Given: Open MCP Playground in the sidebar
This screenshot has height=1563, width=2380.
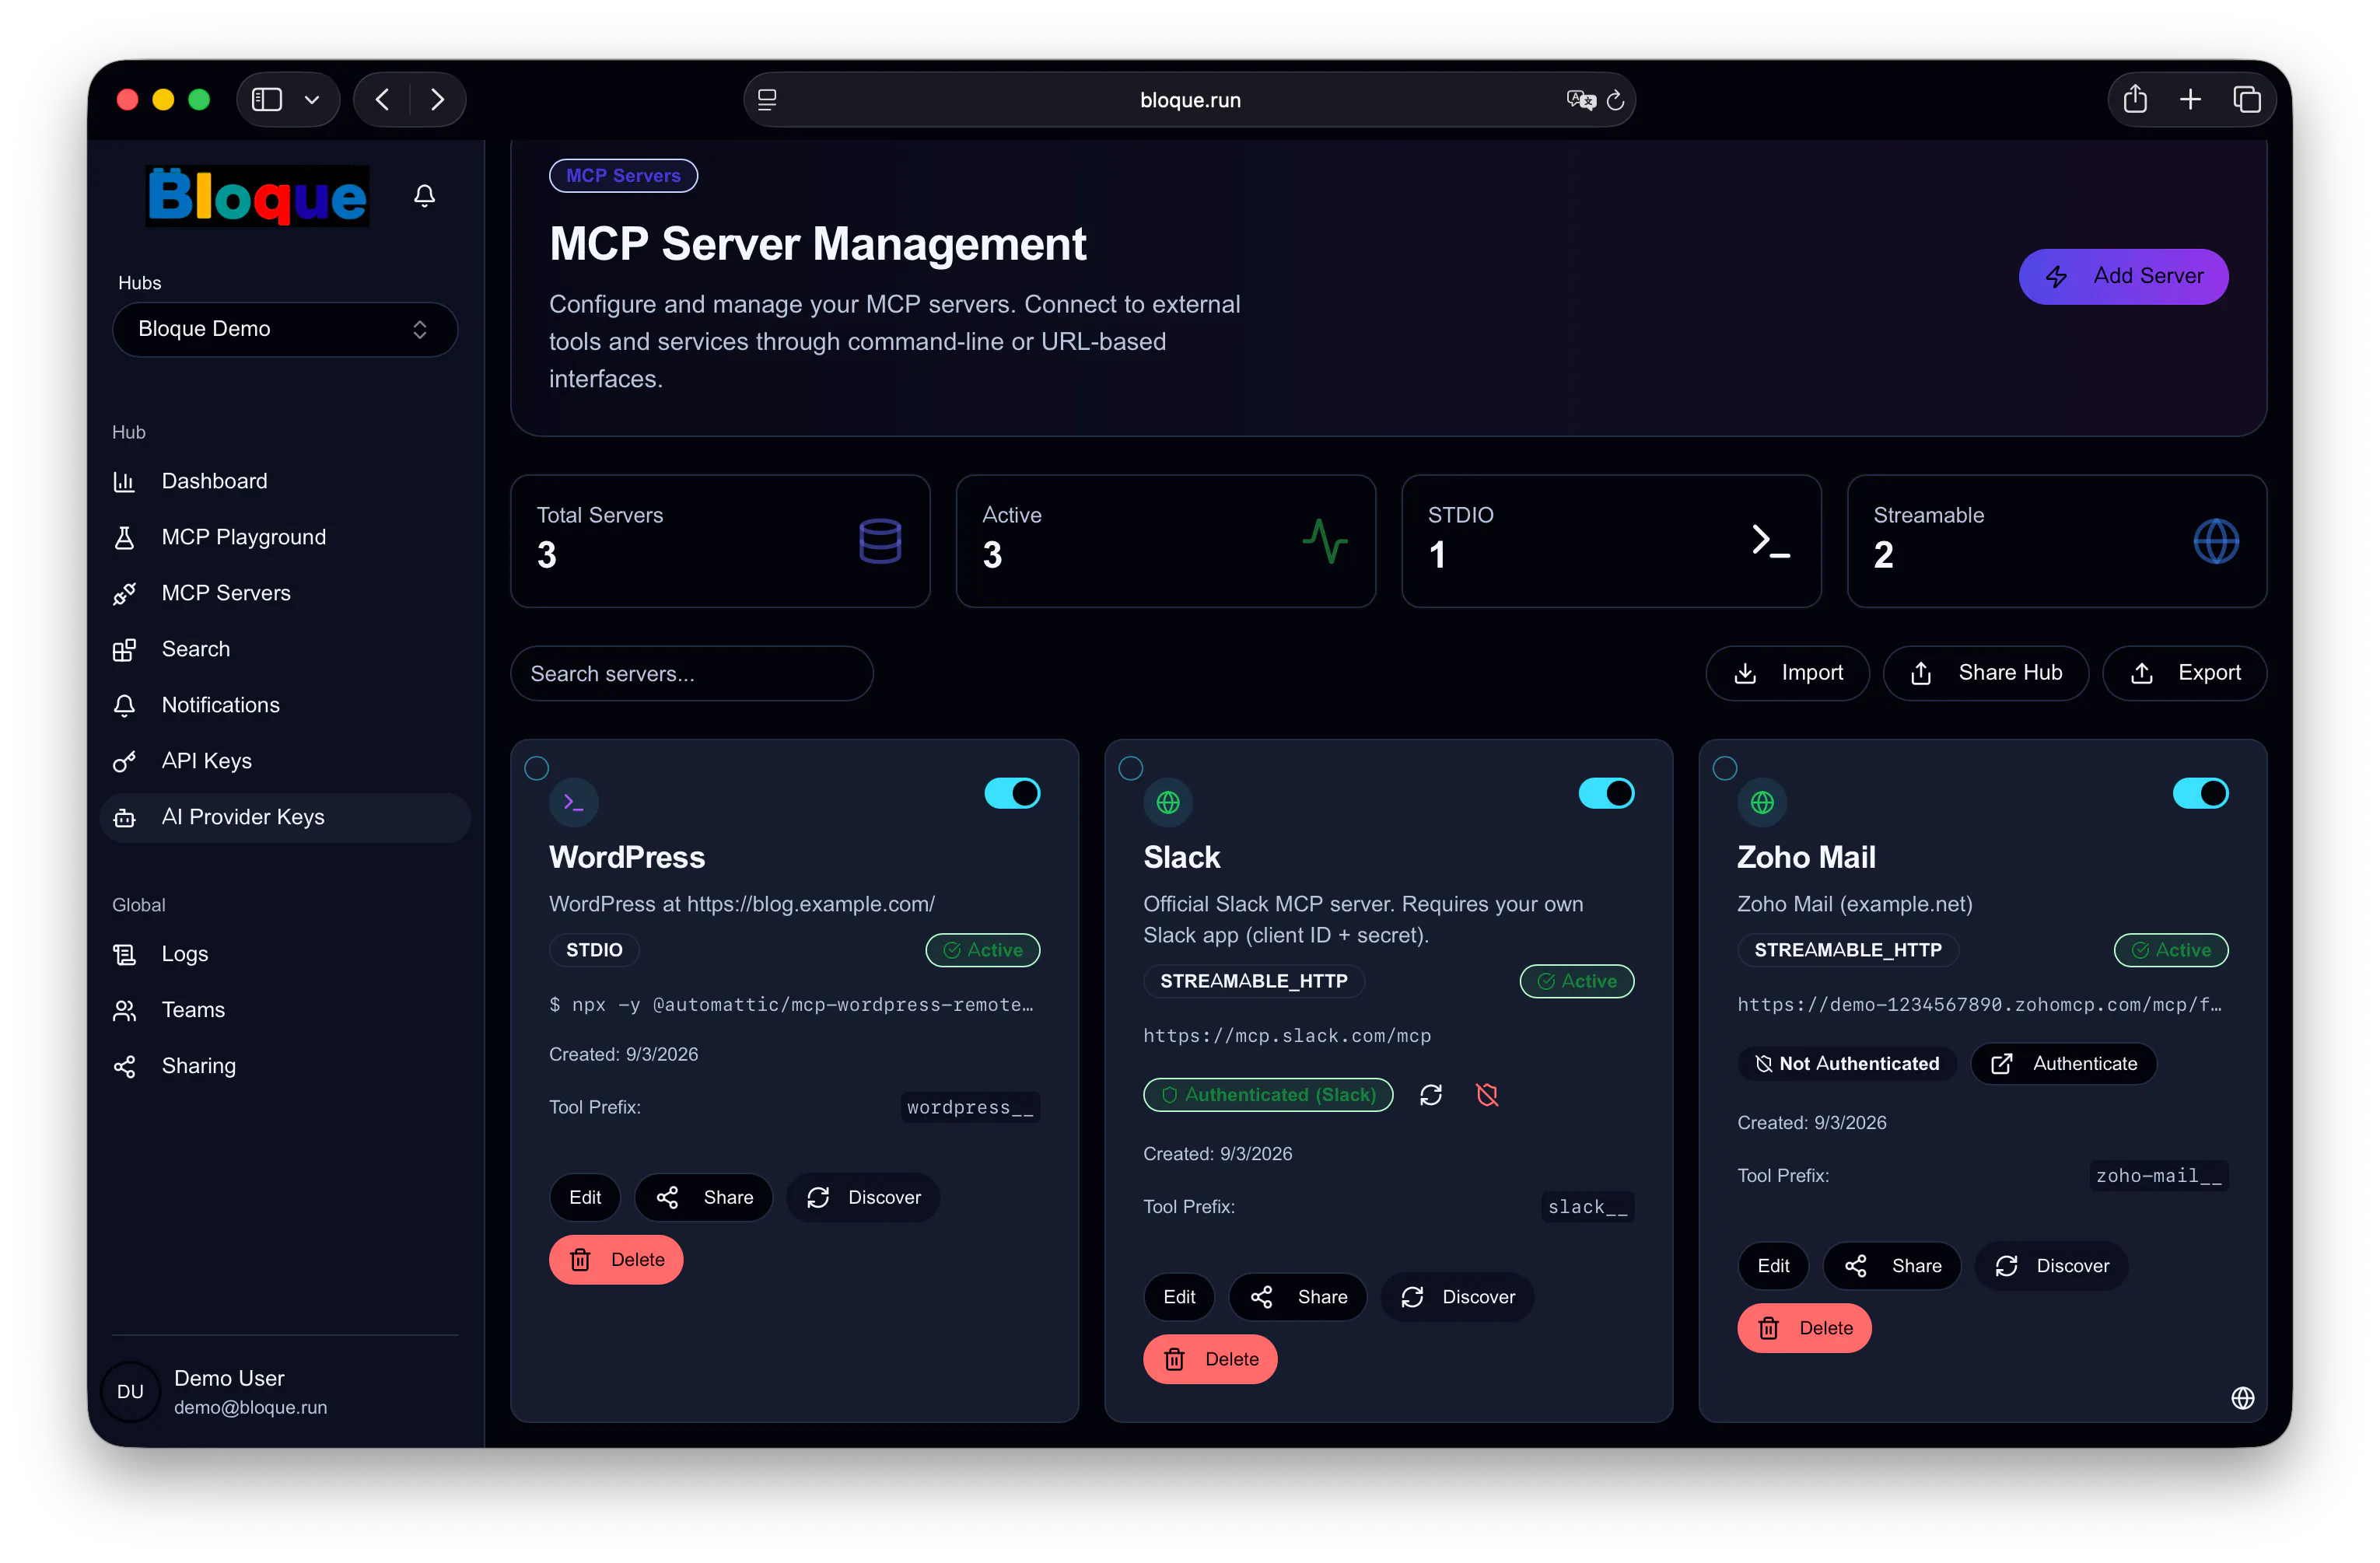Looking at the screenshot, I should pos(285,537).
